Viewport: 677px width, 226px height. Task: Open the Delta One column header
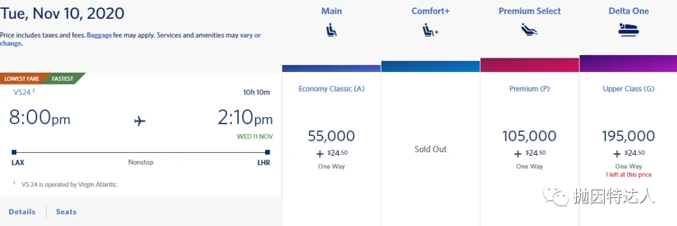pyautogui.click(x=629, y=11)
